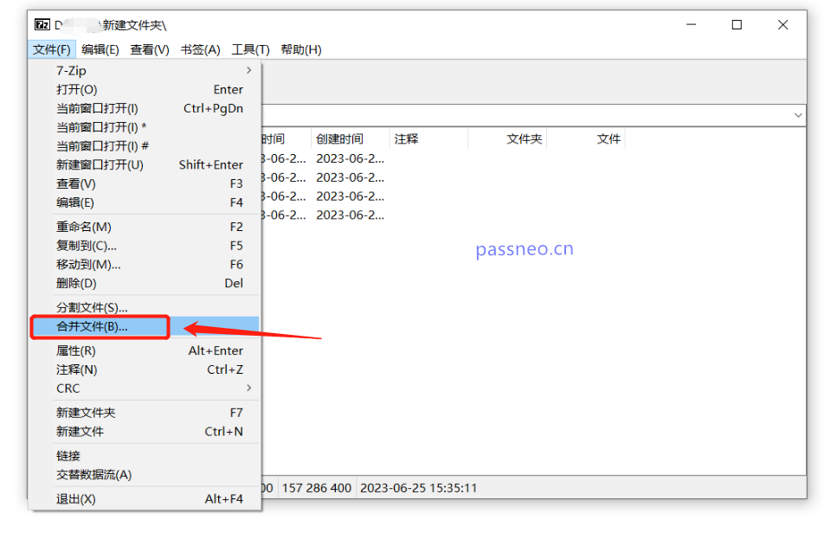Click status bar date 2023-06-25 15:35:11
This screenshot has width=837, height=533.
tap(419, 488)
